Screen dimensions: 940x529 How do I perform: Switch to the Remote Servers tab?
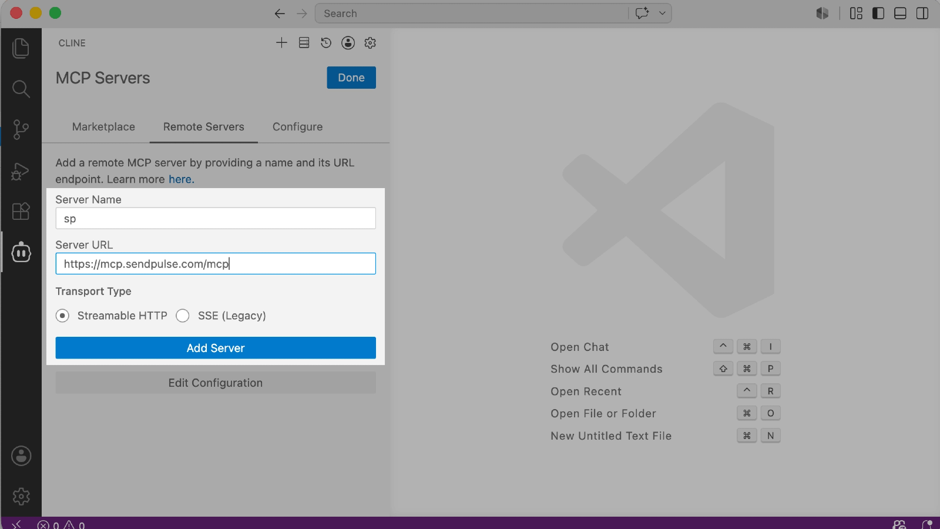click(x=204, y=127)
